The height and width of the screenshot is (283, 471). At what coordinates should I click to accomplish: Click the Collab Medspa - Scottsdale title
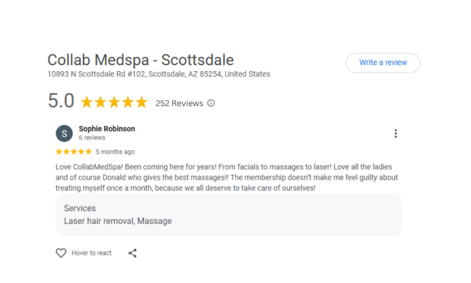click(140, 60)
